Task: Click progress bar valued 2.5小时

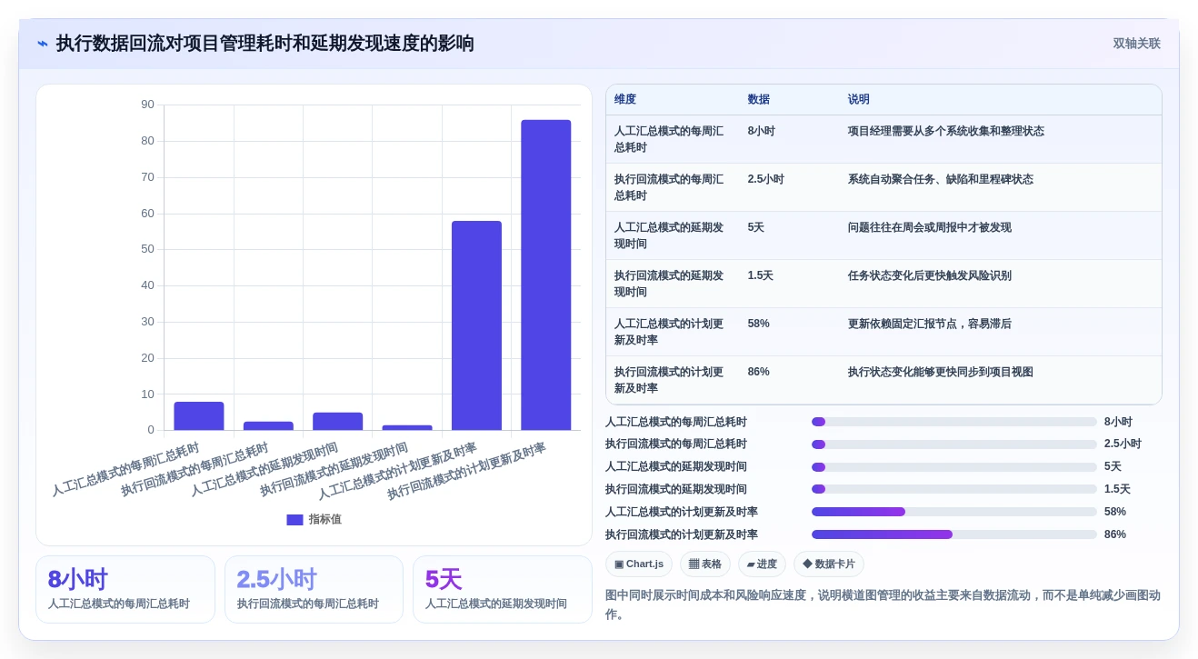Action: coord(954,444)
